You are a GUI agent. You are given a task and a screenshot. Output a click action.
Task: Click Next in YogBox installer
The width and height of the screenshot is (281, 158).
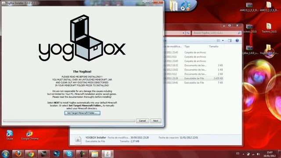(155, 121)
